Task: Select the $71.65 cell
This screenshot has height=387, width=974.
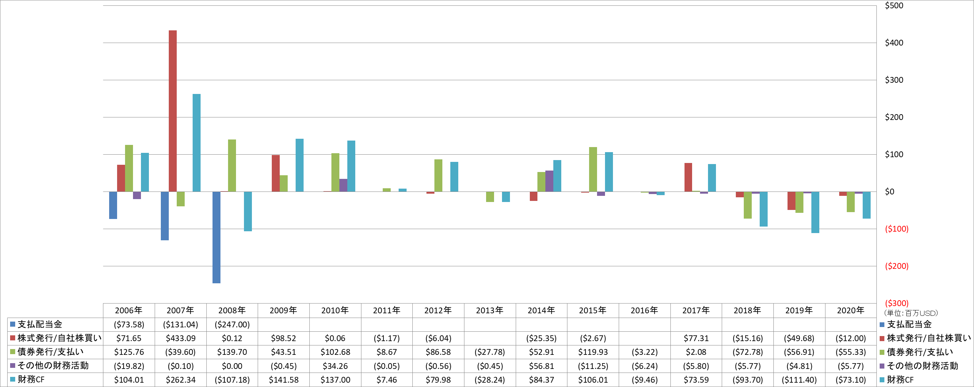Action: coord(129,338)
